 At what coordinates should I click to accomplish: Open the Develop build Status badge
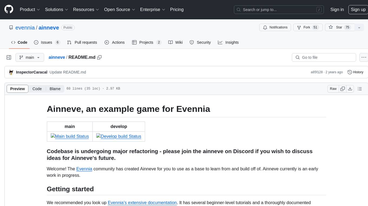[119, 136]
